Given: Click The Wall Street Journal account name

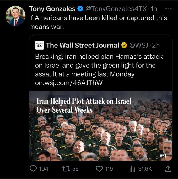Looking at the screenshot, I should (x=83, y=45).
